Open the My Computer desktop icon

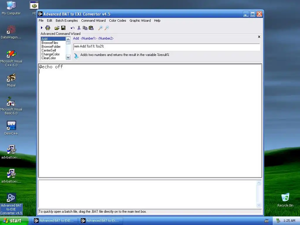pos(11,8)
